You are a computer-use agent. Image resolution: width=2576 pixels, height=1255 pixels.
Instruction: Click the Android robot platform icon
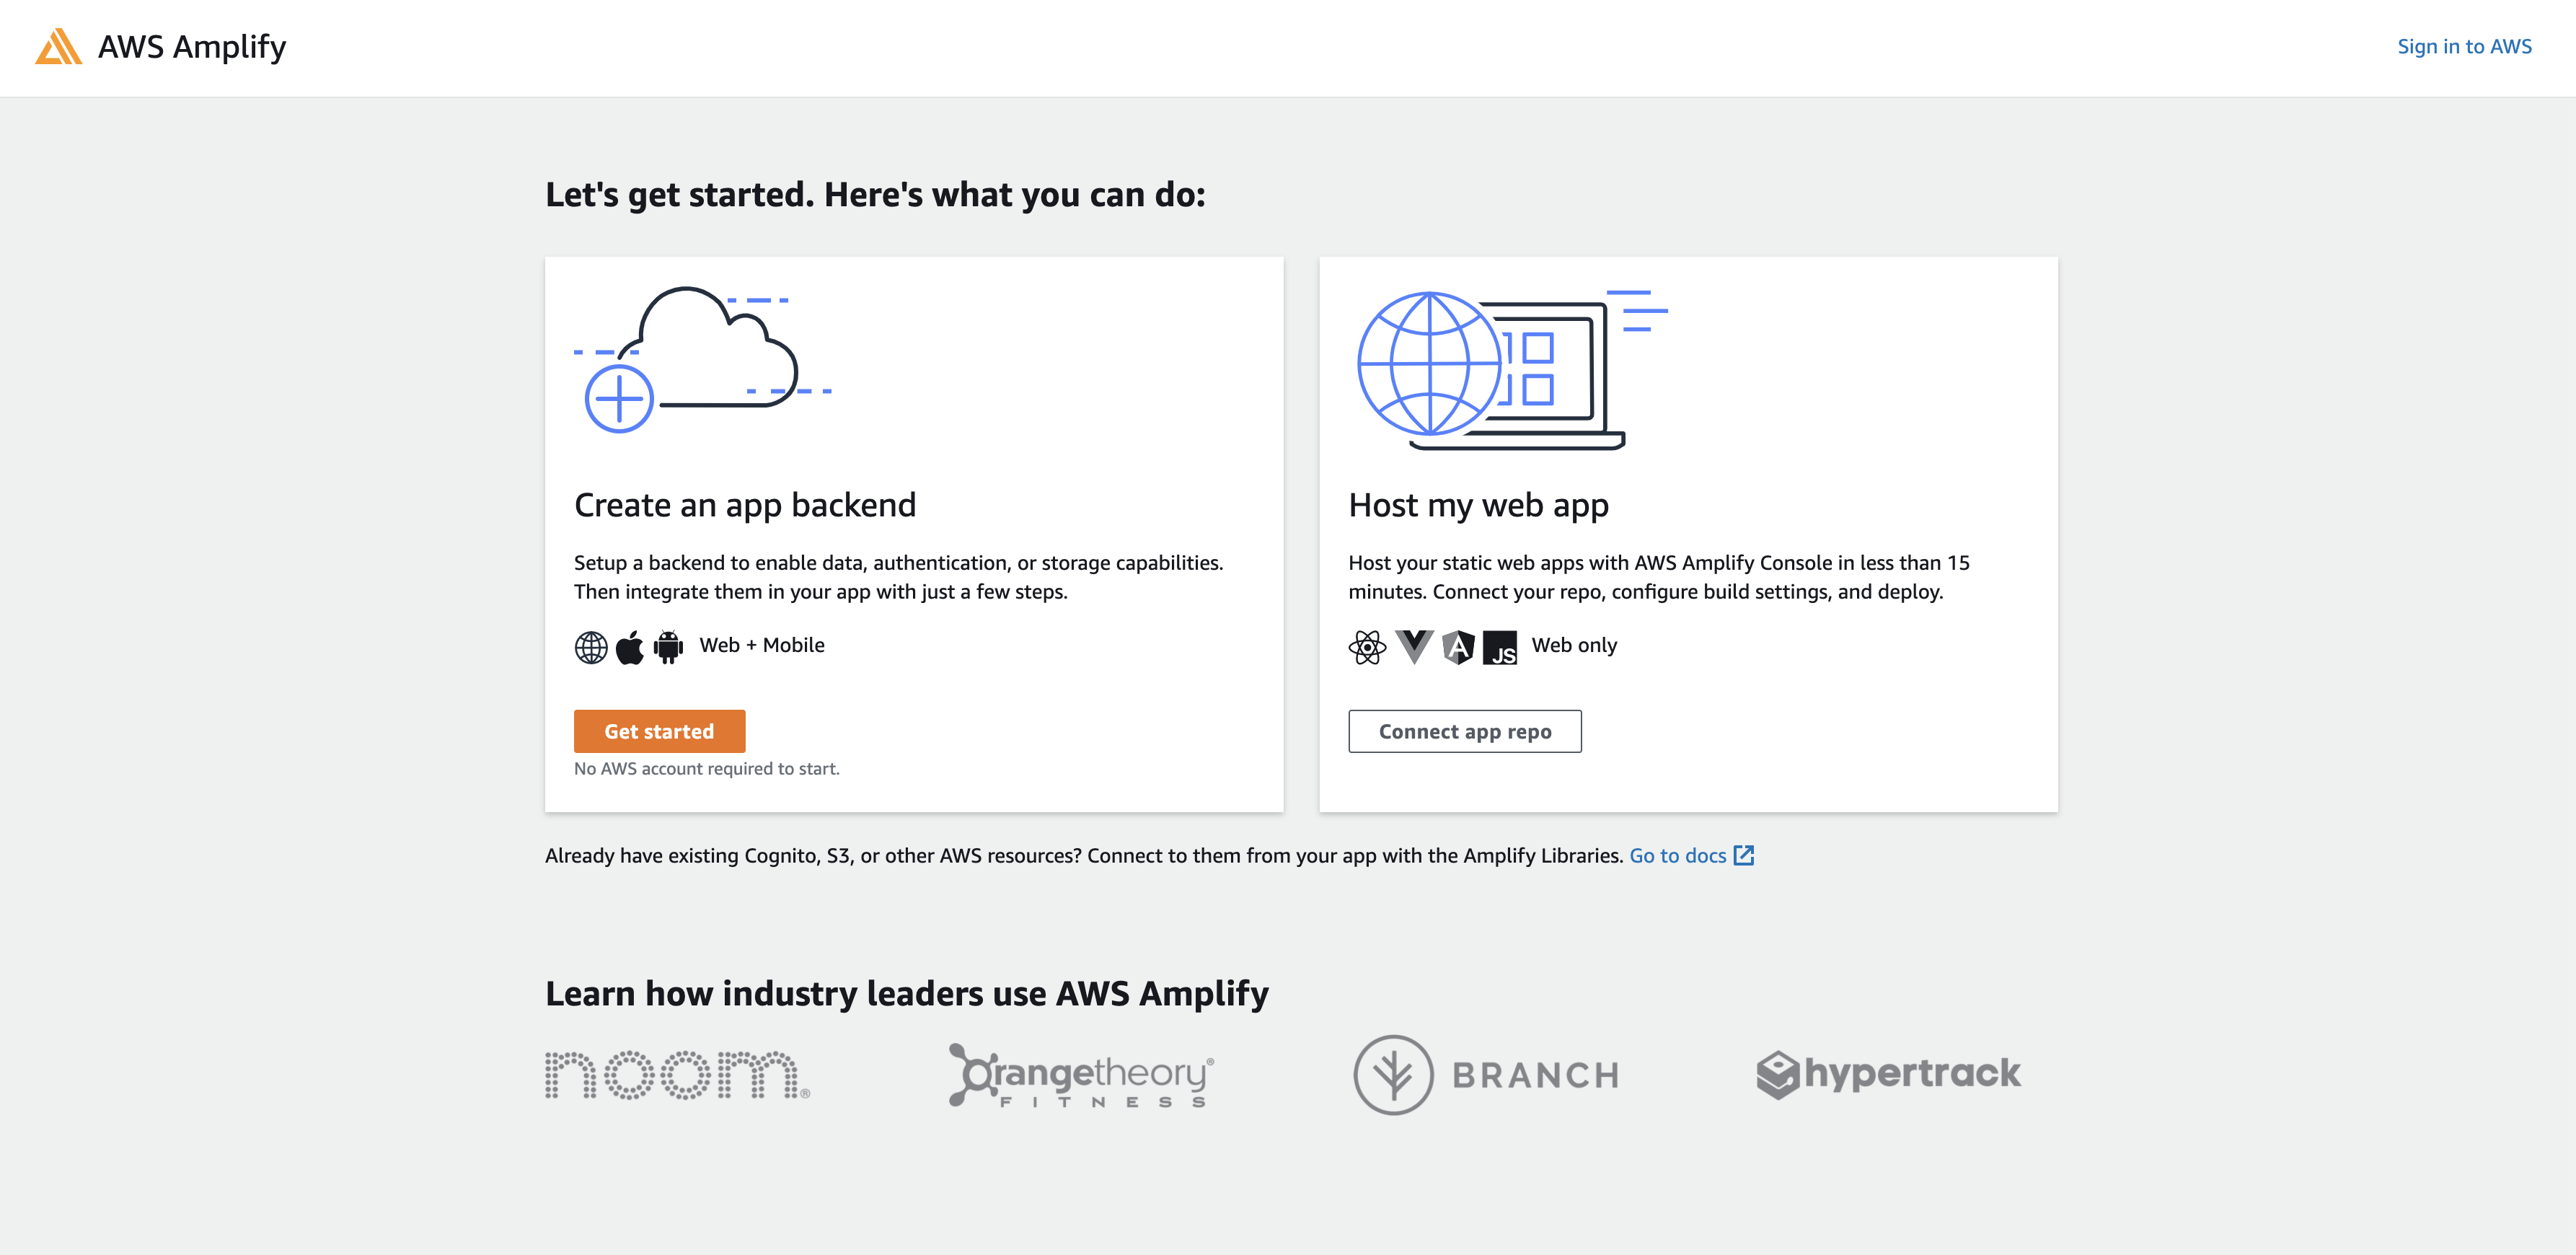668,647
